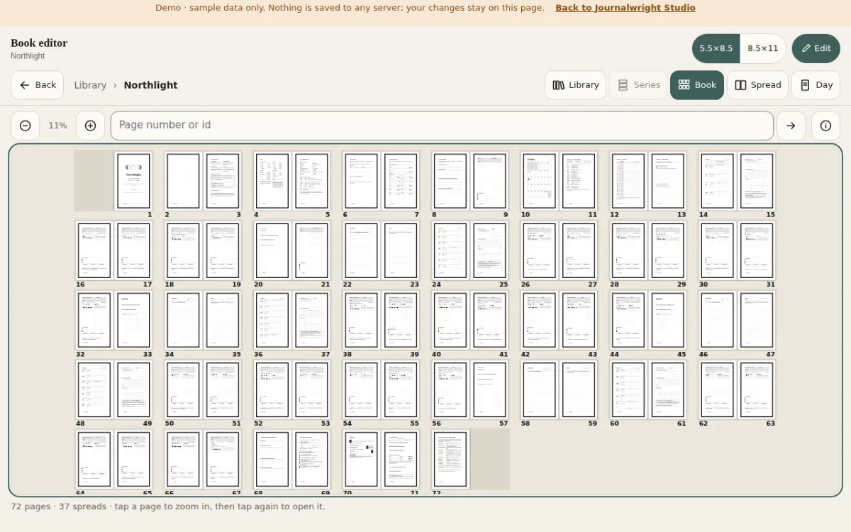The image size is (851, 532).
Task: Click the zoom in plus icon
Action: (90, 126)
